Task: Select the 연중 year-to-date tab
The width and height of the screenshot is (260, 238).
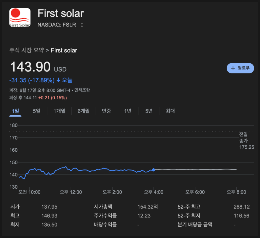Action: tap(106, 111)
